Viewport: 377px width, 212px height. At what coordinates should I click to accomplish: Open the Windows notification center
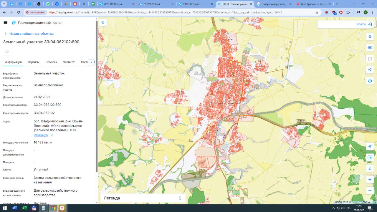click(x=370, y=208)
